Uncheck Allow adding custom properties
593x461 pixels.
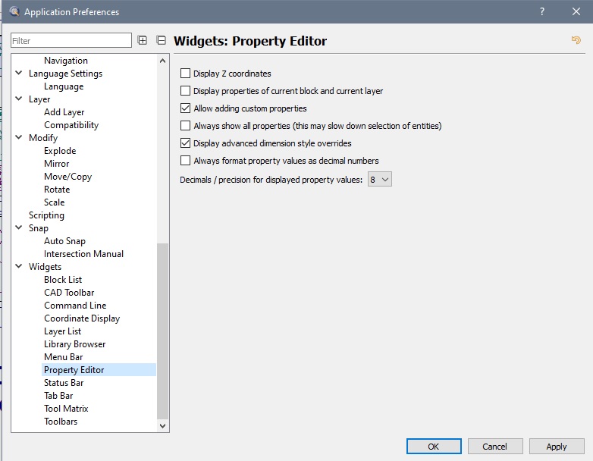(x=186, y=108)
